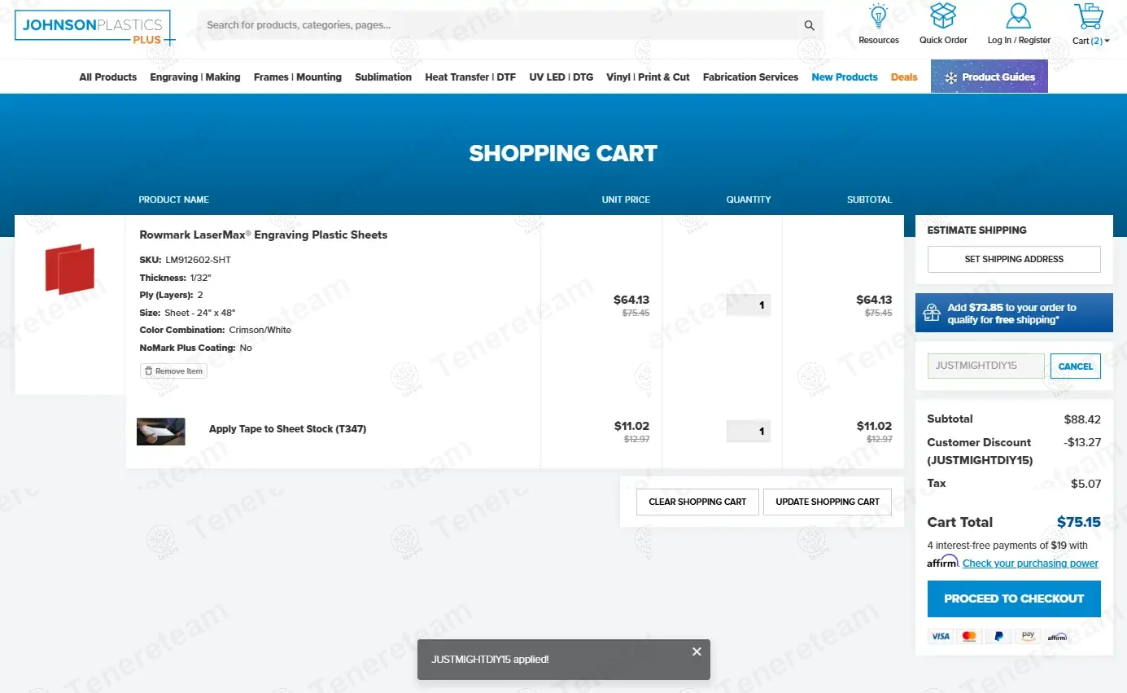Click the search magnifier icon

[809, 25]
